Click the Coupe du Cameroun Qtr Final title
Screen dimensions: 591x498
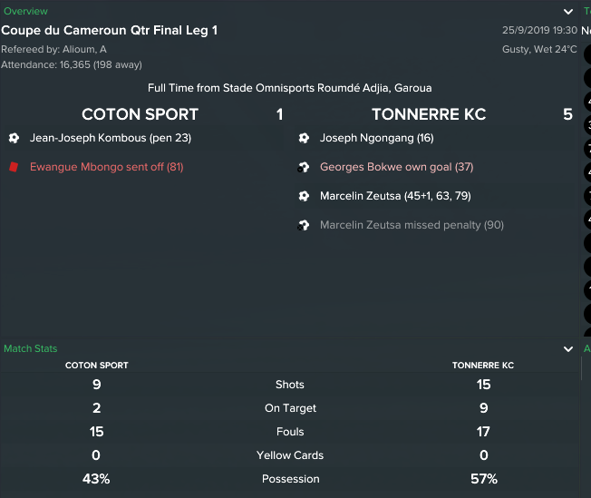(x=110, y=30)
